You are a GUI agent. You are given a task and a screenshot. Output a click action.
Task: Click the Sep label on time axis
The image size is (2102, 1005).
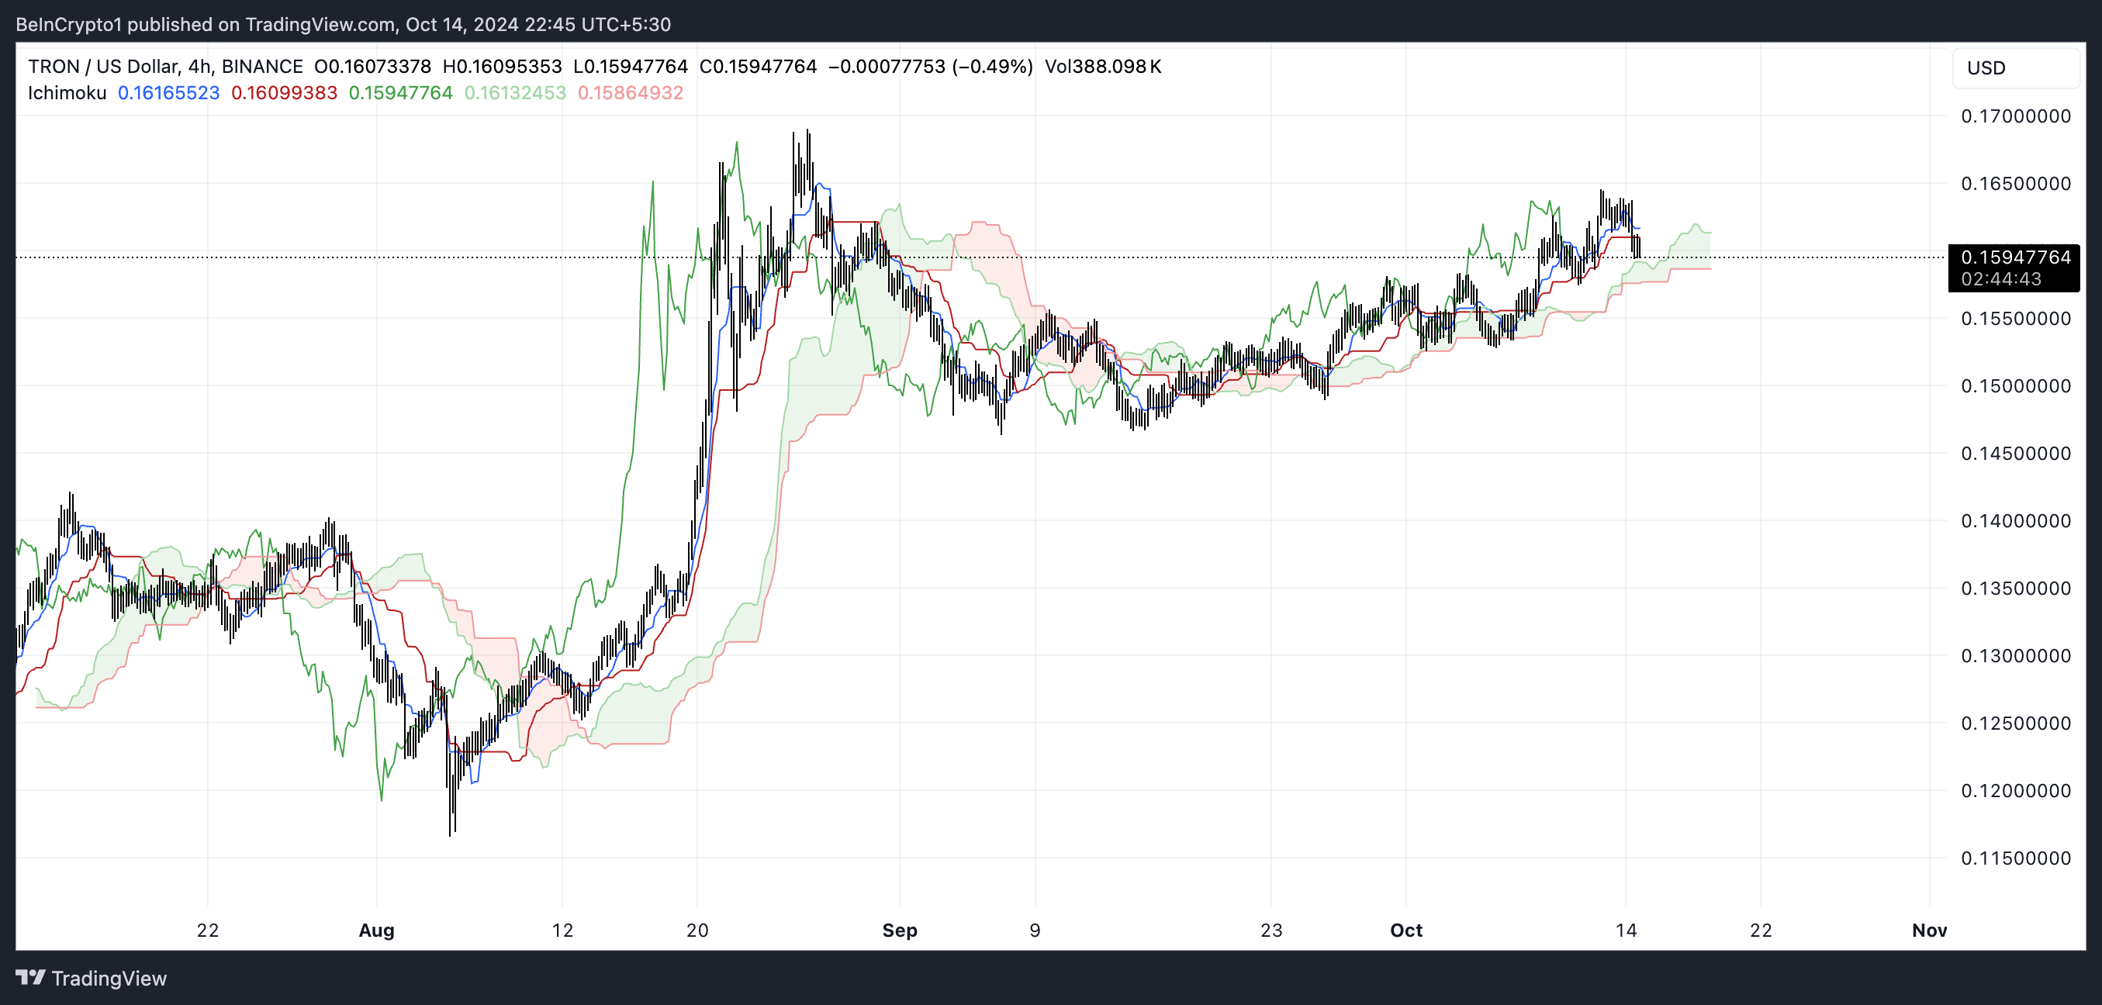899,930
